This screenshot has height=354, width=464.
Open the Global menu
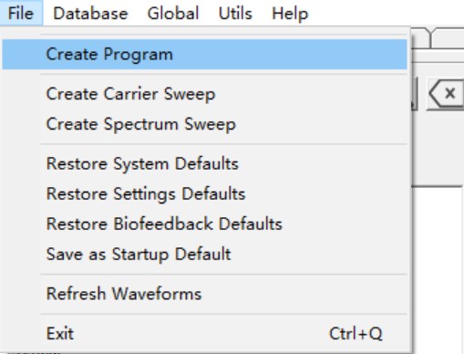point(173,13)
